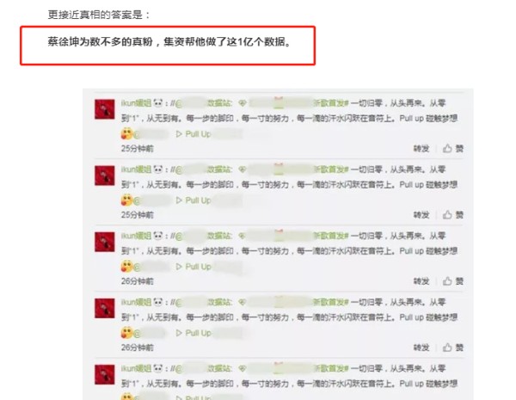Play the Pull Up song in fourth repost
The height and width of the screenshot is (400, 516).
point(193,333)
